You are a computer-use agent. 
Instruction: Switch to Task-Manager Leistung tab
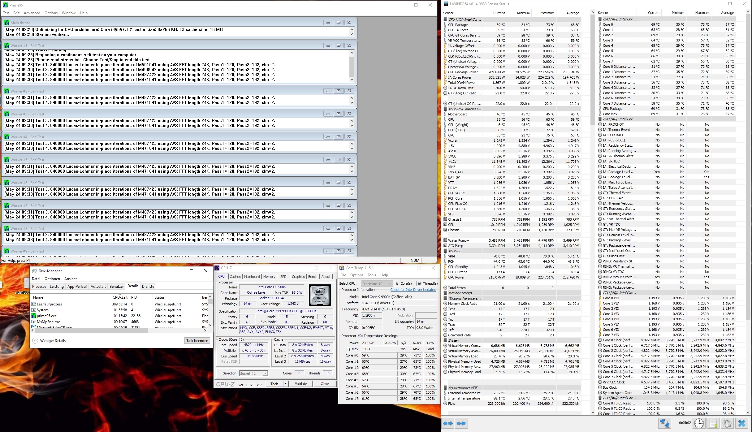pyautogui.click(x=57, y=287)
